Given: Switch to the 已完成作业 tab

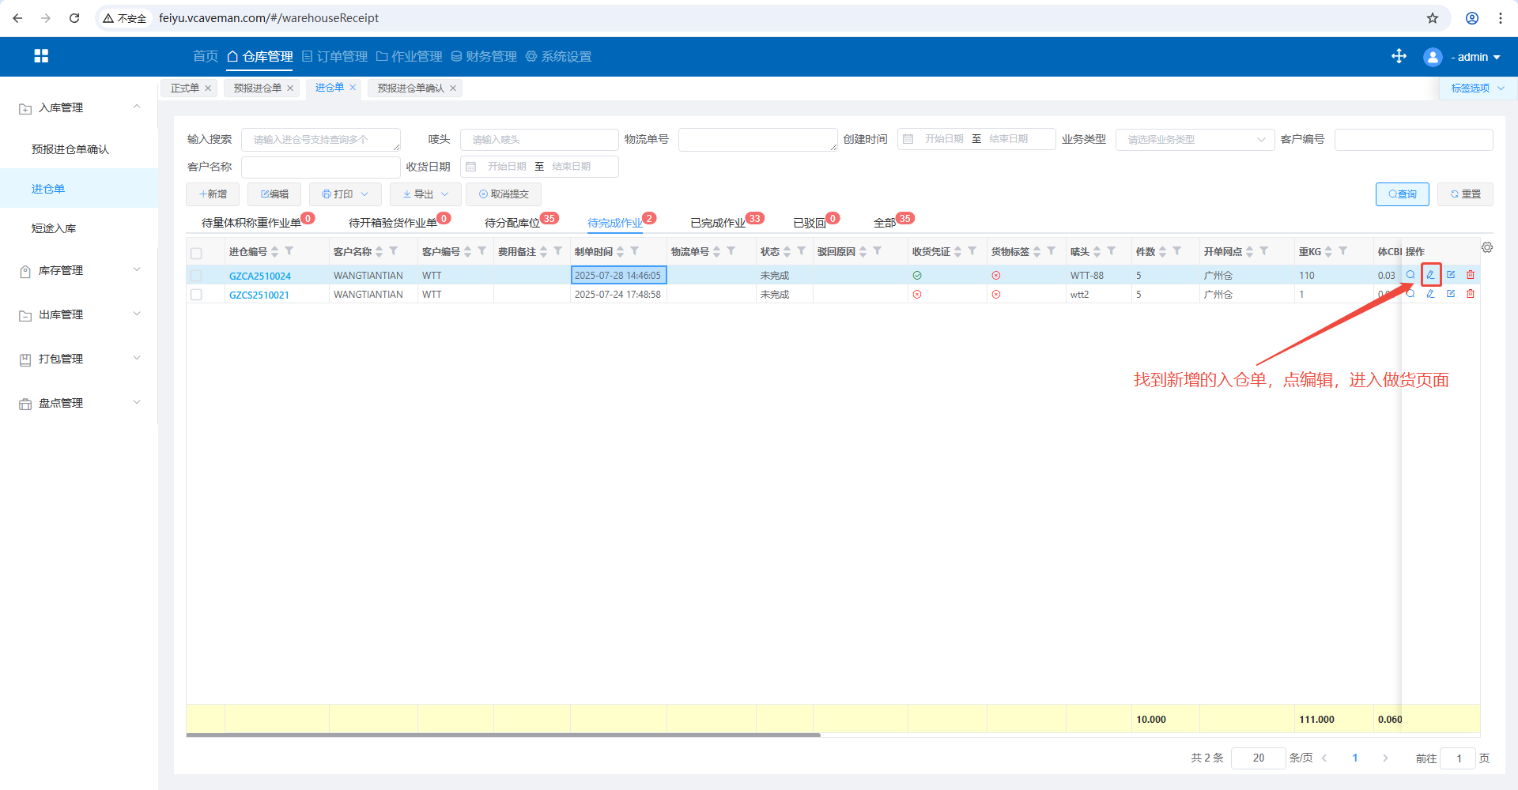Looking at the screenshot, I should 718,223.
